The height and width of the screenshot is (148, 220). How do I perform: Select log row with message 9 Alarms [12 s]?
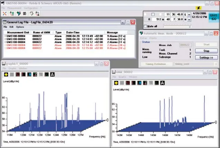65,36
